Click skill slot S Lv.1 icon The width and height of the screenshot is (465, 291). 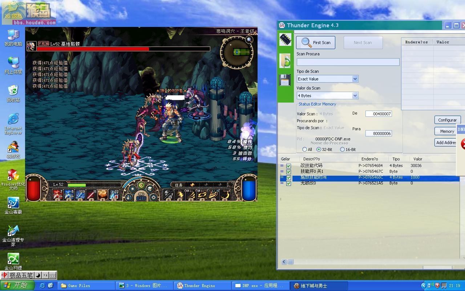pos(179,195)
